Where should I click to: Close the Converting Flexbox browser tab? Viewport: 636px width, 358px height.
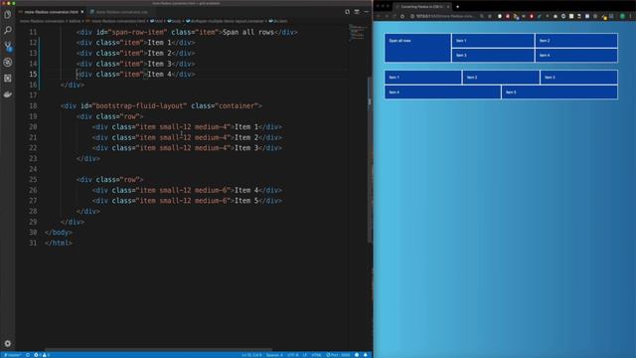[448, 7]
